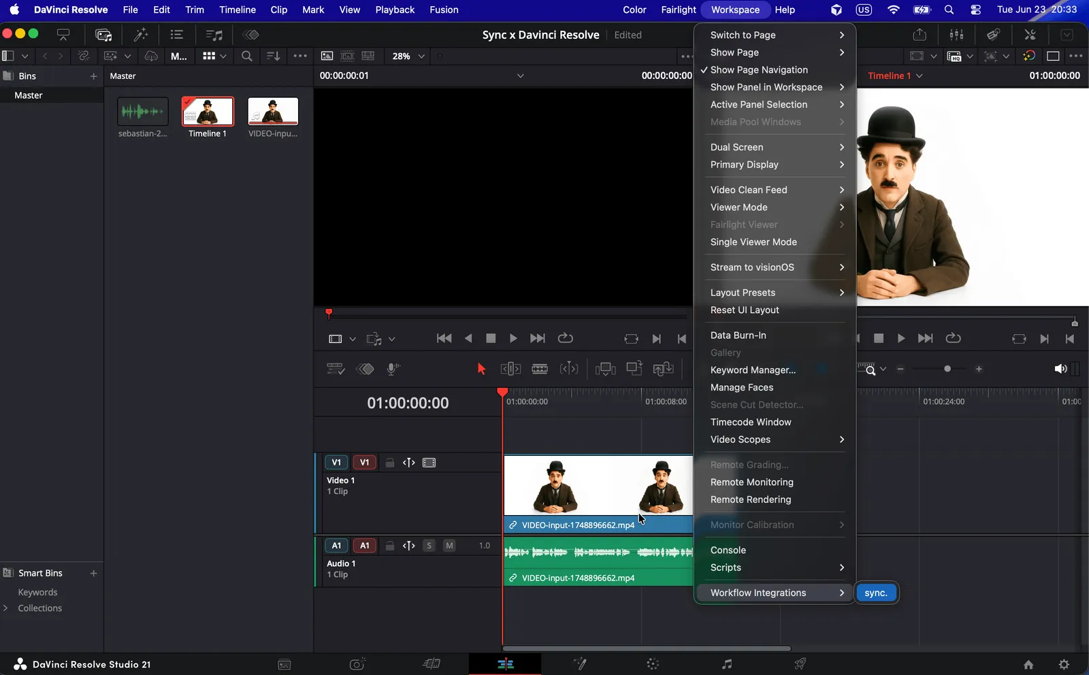Screen dimensions: 1089x675
Task: Expand the Collections smart bin
Action: click(6, 608)
